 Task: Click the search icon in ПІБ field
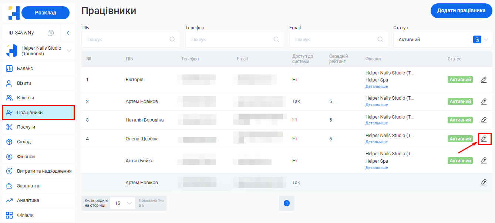172,39
